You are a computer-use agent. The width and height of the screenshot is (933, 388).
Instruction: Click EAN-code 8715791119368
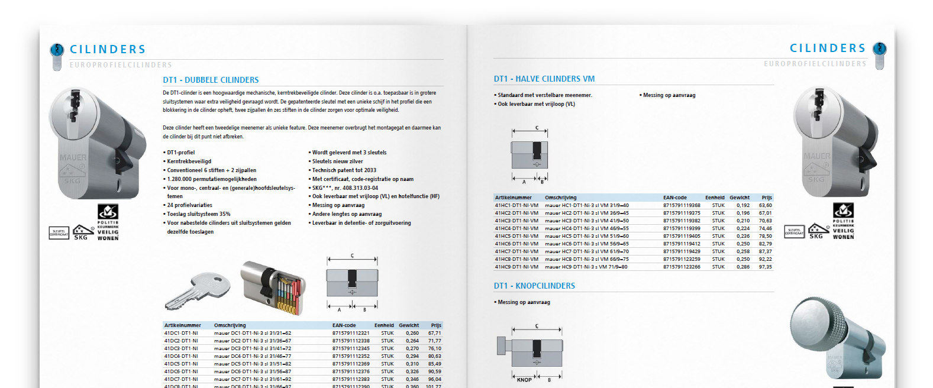pos(682,205)
